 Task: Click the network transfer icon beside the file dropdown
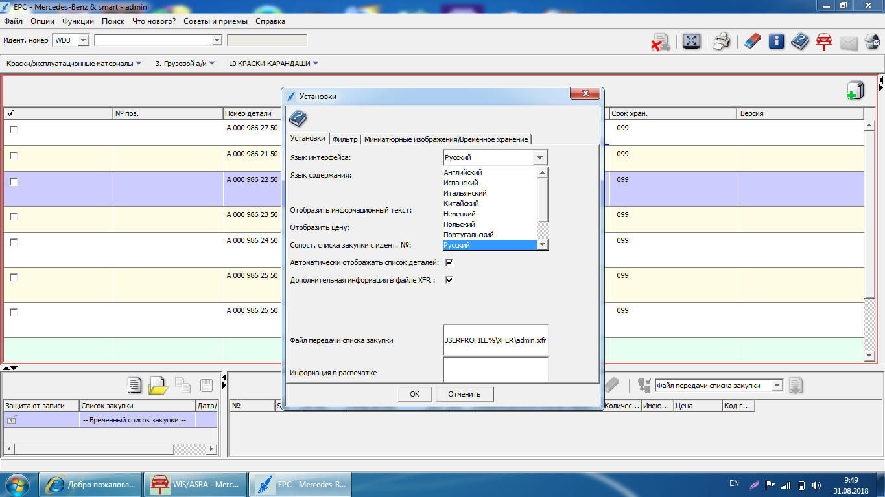[644, 386]
